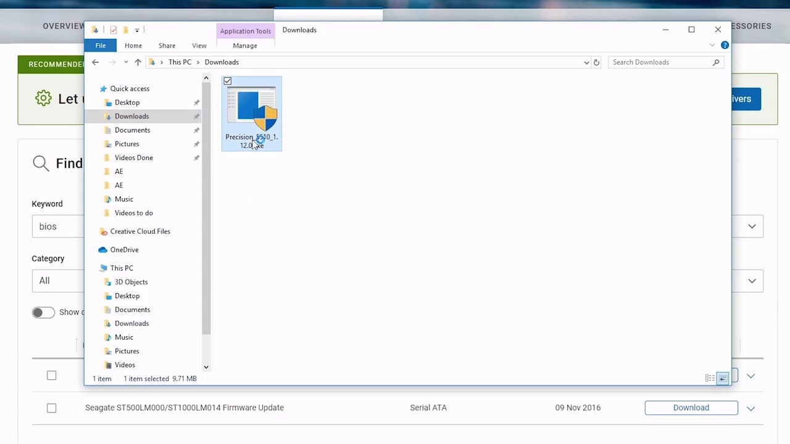This screenshot has width=790, height=444.
Task: Select This PC in navigation pane
Action: [x=122, y=268]
